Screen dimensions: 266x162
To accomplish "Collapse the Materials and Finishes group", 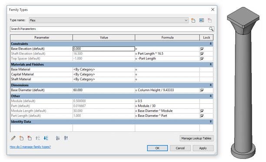I will (x=210, y=64).
